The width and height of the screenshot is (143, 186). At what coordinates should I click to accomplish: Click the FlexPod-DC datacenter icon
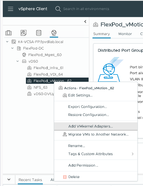[19, 48]
